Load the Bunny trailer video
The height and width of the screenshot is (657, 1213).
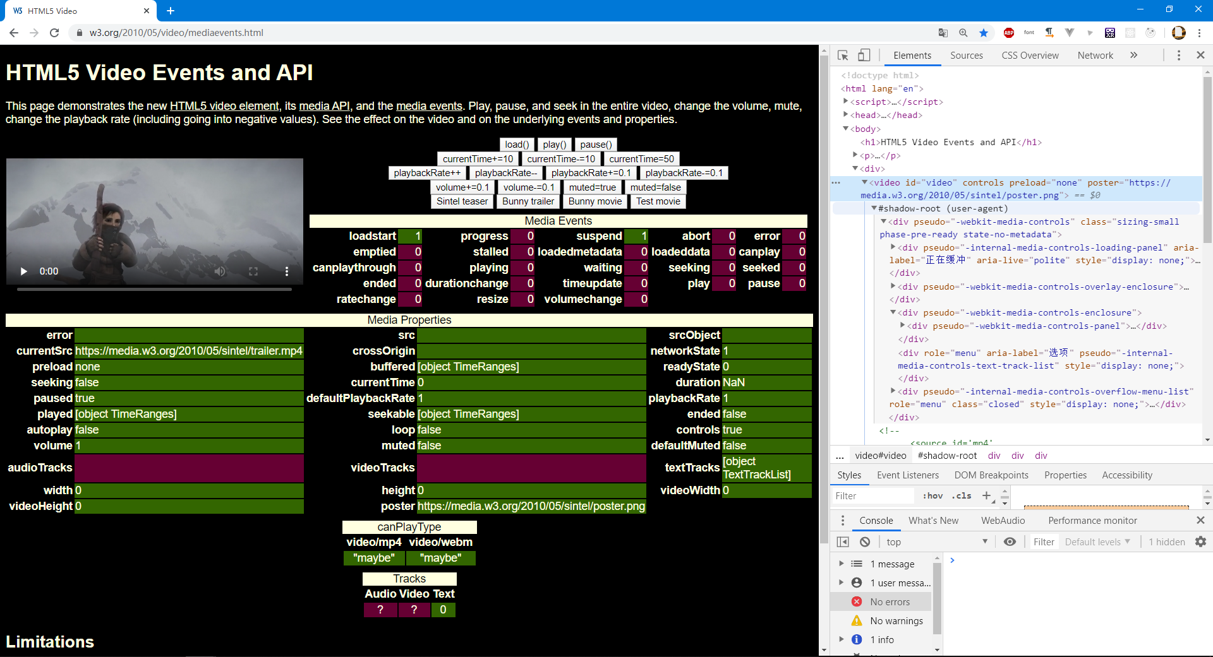pyautogui.click(x=528, y=201)
